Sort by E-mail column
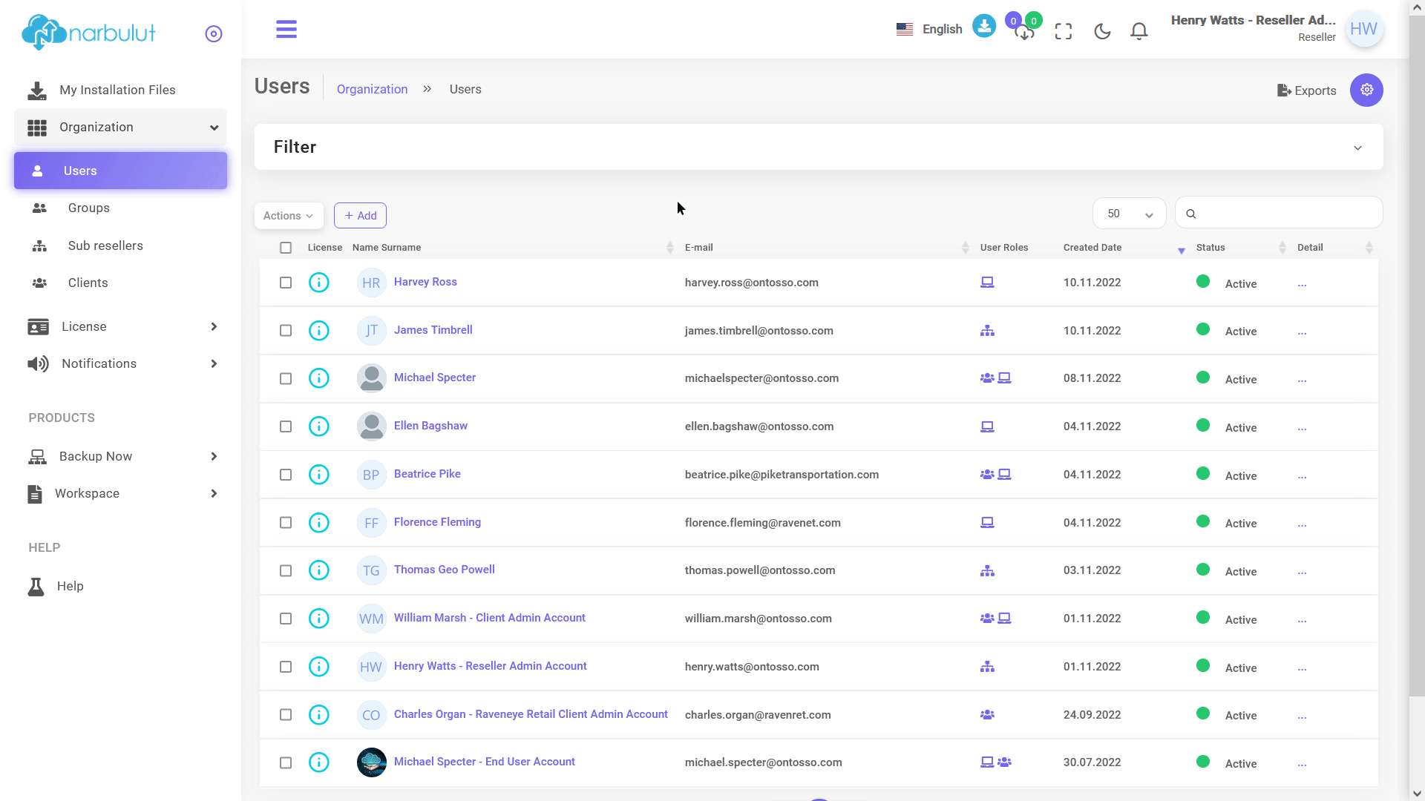1425x801 pixels. 698,248
